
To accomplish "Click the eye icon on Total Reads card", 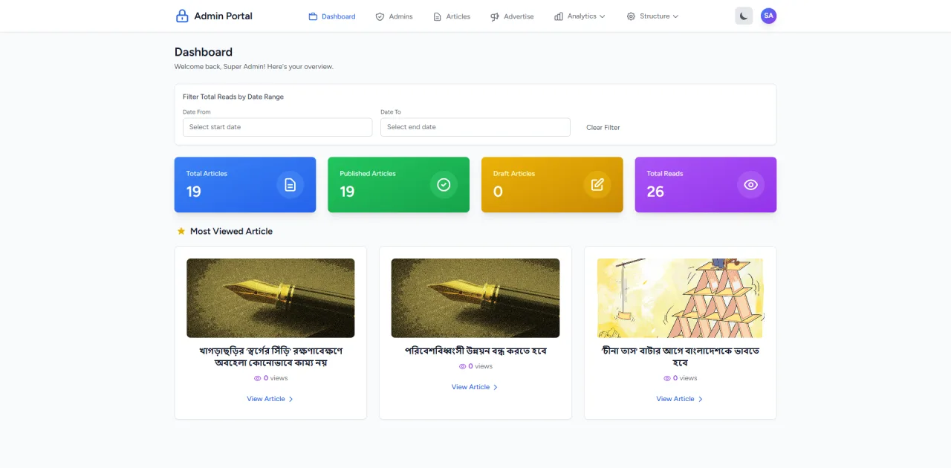I will pyautogui.click(x=750, y=185).
